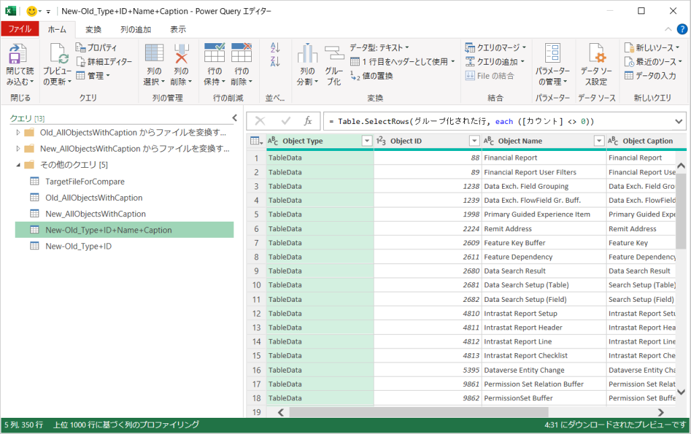Viewport: 691px width, 434px height.
Task: Open Data Source Settings (データソース設定)
Action: [x=597, y=64]
